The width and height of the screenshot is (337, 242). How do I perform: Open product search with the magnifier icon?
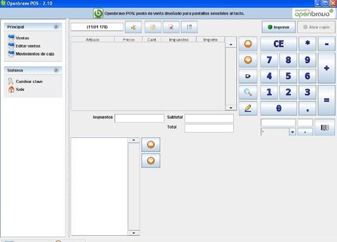248,92
